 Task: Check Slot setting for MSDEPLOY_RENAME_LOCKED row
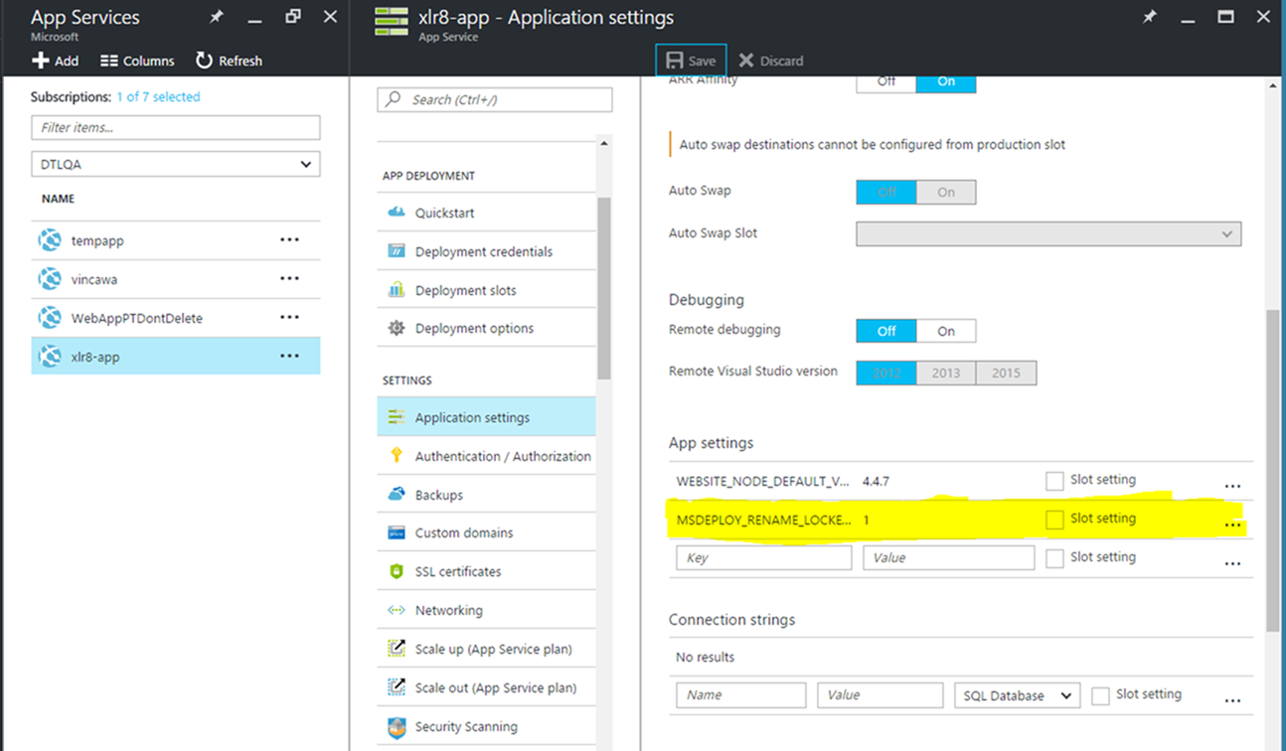click(1054, 520)
